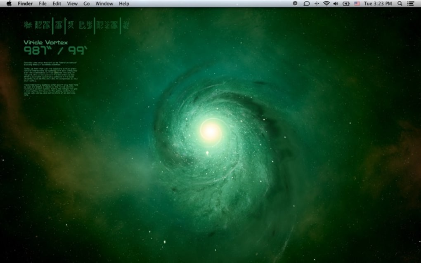Show Notification Center list icon
The height and width of the screenshot is (263, 421).
411,3
